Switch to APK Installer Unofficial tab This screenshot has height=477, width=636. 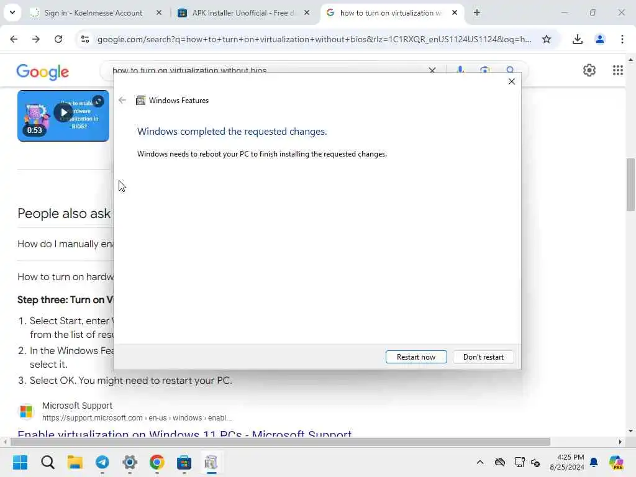point(243,13)
